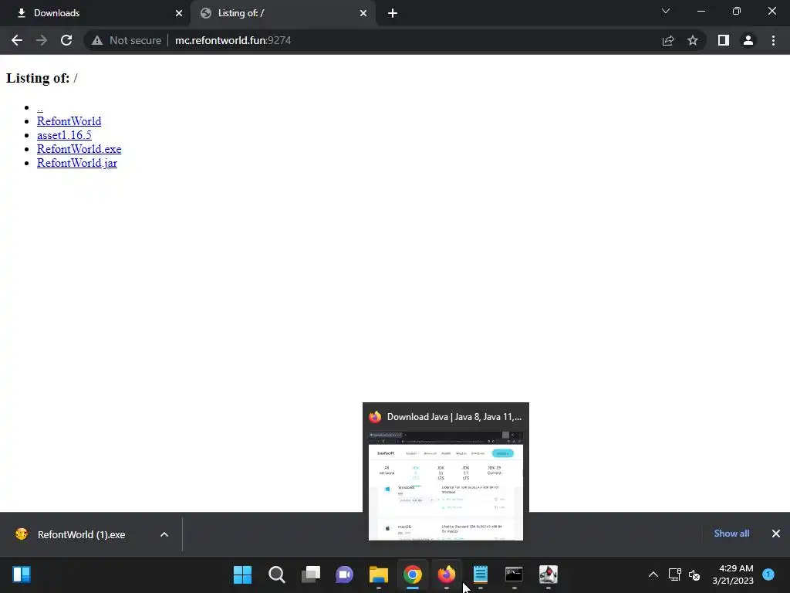This screenshot has width=790, height=593.
Task: Download RefontWorld.jar from the listing
Action: click(77, 163)
